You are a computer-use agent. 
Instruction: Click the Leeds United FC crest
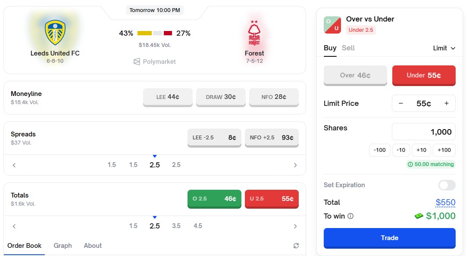(55, 32)
